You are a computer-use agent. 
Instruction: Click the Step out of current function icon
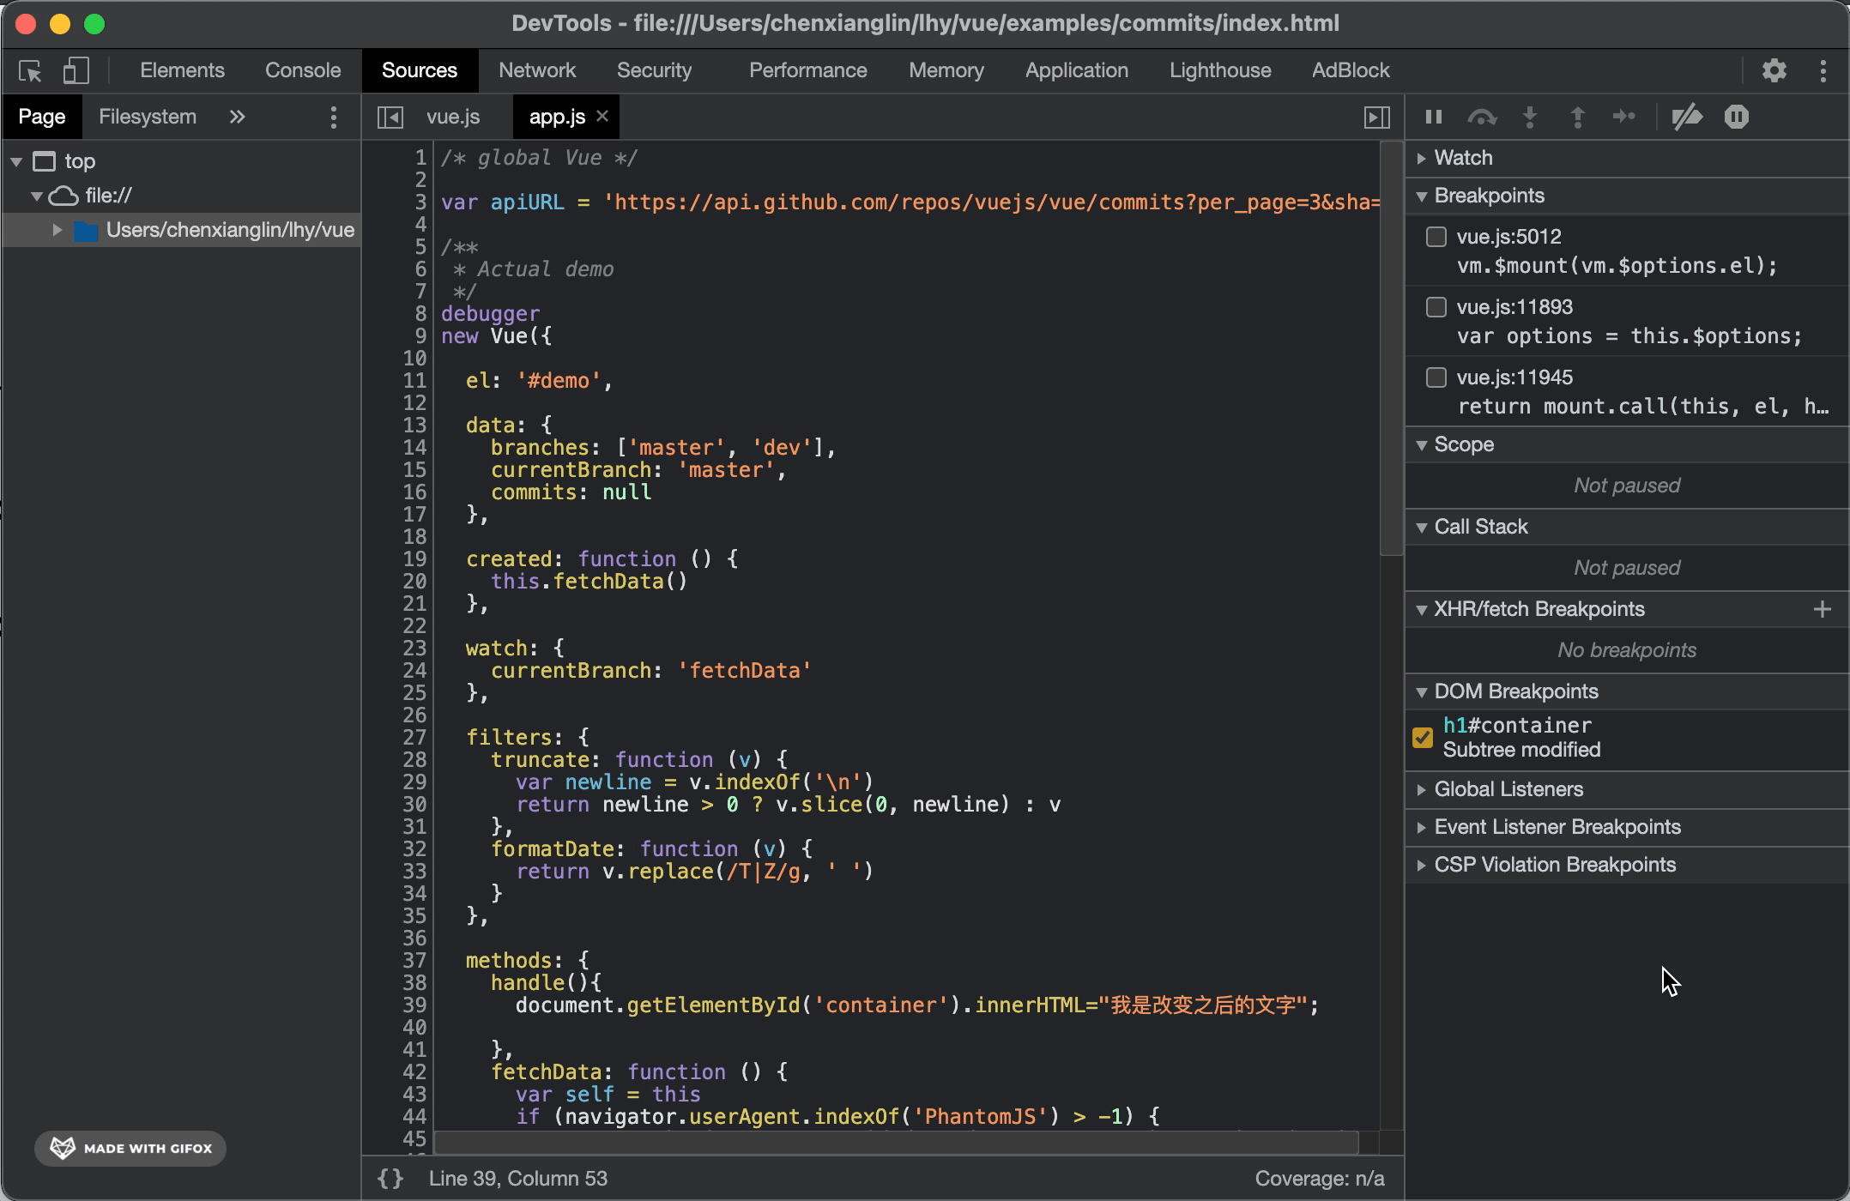1578,117
